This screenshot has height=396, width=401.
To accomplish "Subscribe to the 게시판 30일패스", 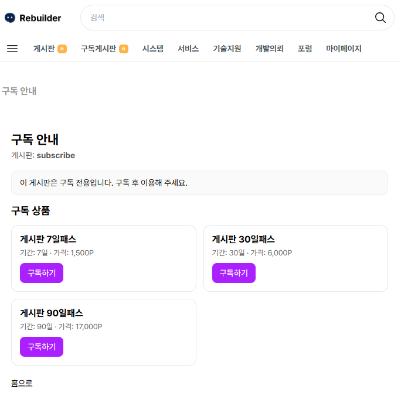I will click(233, 273).
